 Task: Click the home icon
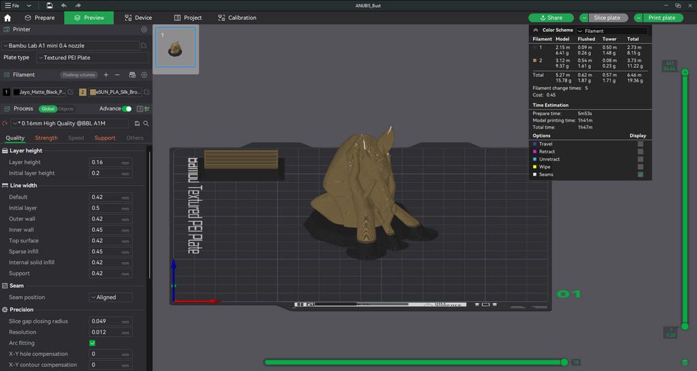7,18
